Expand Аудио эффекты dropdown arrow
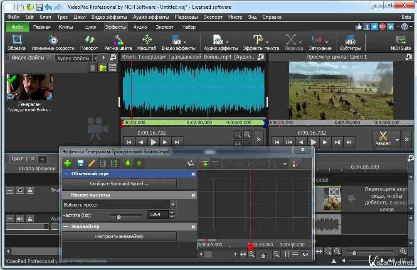Image resolution: width=417 pixels, height=270 pixels. [x=227, y=42]
